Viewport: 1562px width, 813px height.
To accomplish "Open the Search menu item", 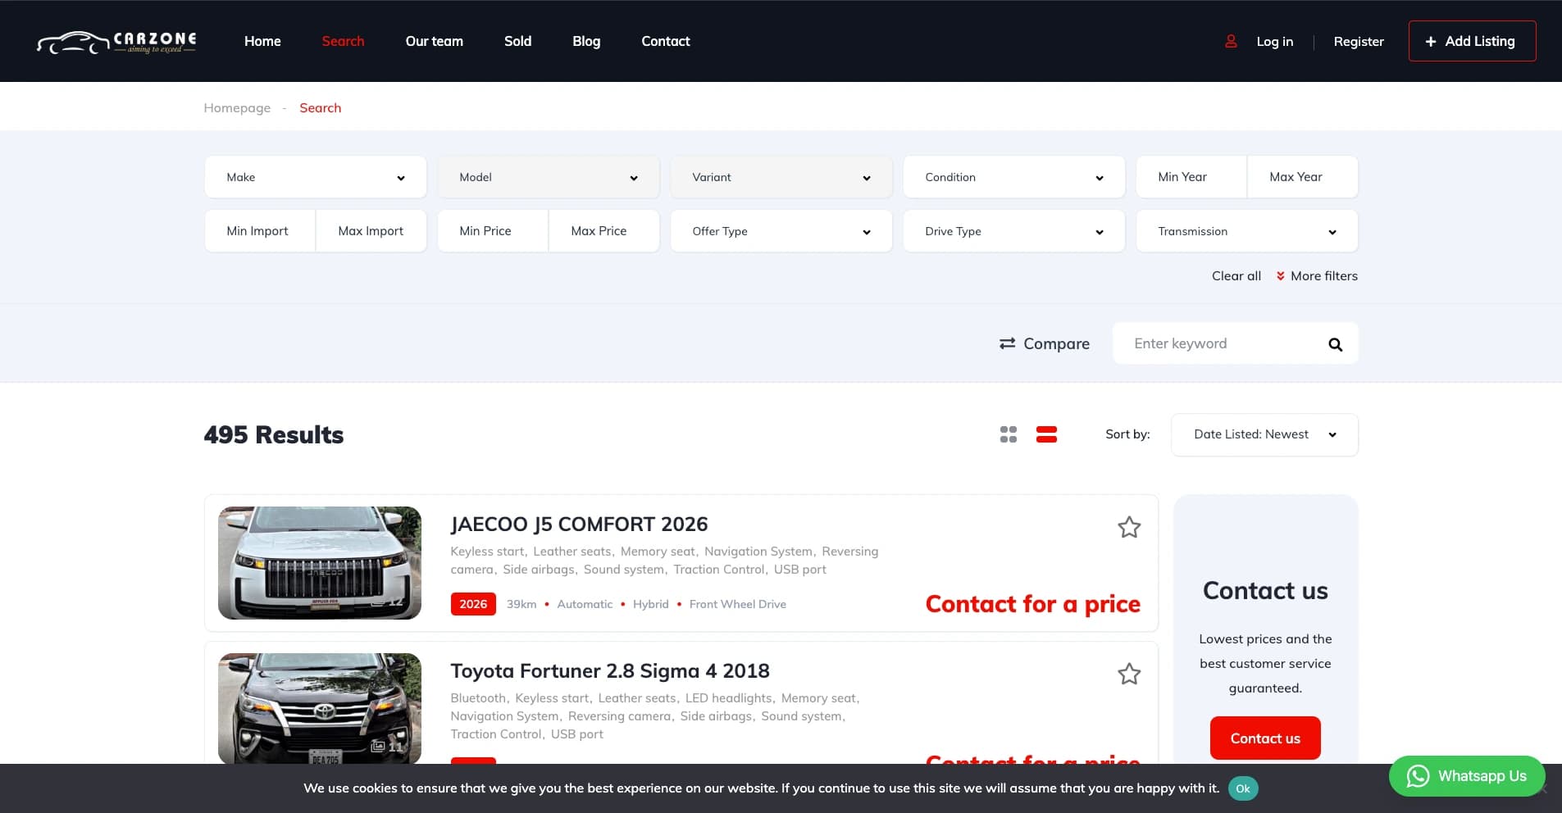I will tap(343, 41).
